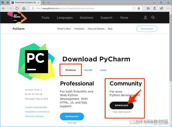Click the large PyCharm PC logo

(36, 62)
